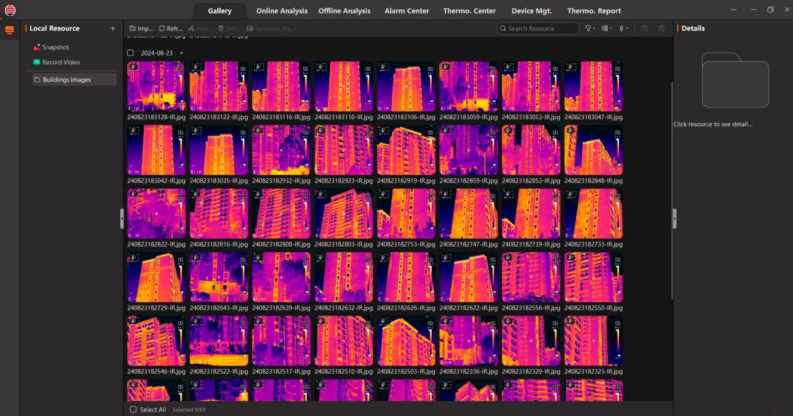Screen dimensions: 793x416
Task: Collapse the 2024-08-23 date group arrow
Action: pyautogui.click(x=182, y=53)
